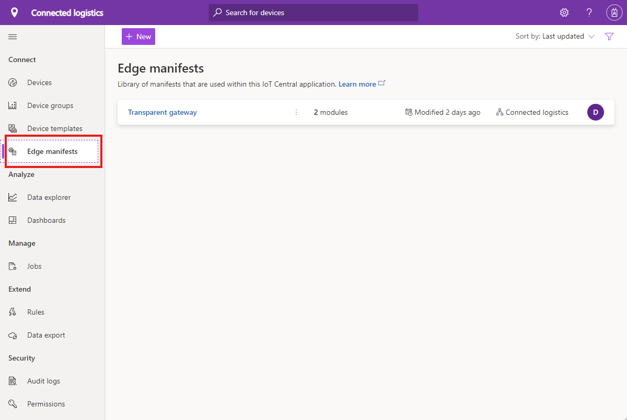Viewport: 627px width, 420px height.
Task: Open the Data export icon
Action: click(x=13, y=334)
